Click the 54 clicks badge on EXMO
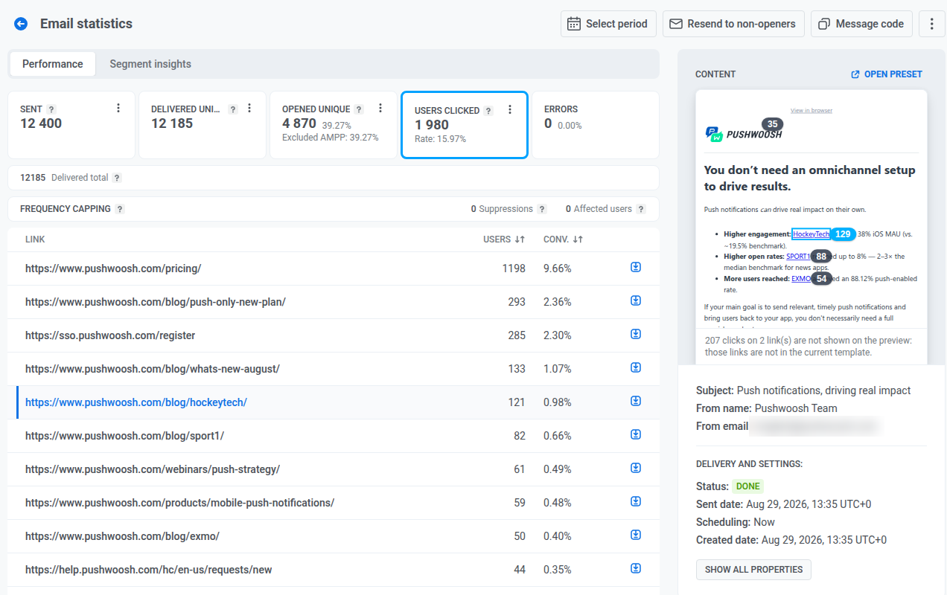The width and height of the screenshot is (947, 595). coord(821,278)
